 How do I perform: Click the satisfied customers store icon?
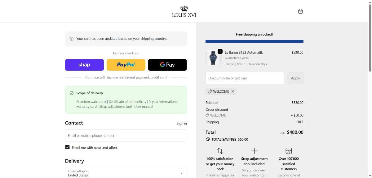click(289, 151)
